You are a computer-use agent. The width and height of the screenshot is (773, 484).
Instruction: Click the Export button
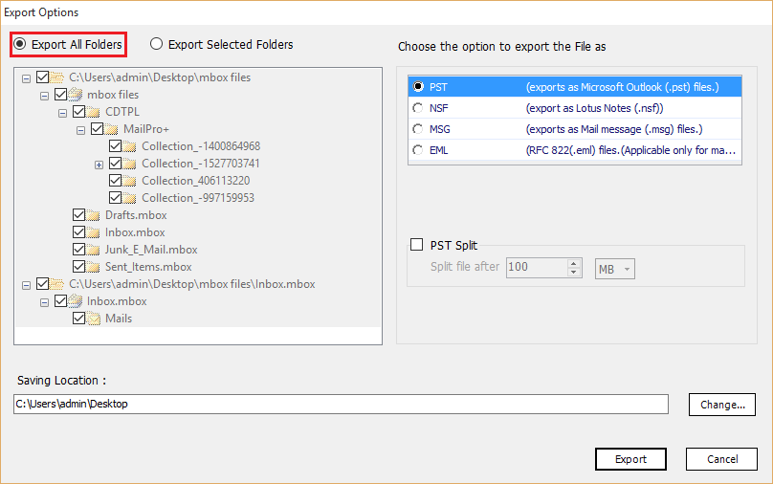(630, 459)
